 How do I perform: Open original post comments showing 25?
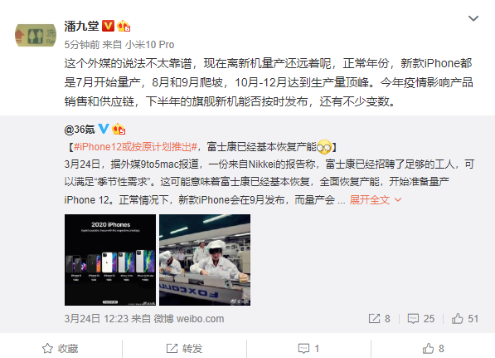click(x=421, y=318)
